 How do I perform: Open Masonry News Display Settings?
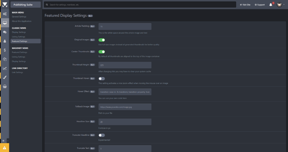pyautogui.click(x=19, y=61)
